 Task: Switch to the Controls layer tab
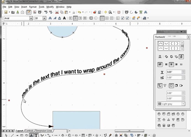(x=29, y=131)
